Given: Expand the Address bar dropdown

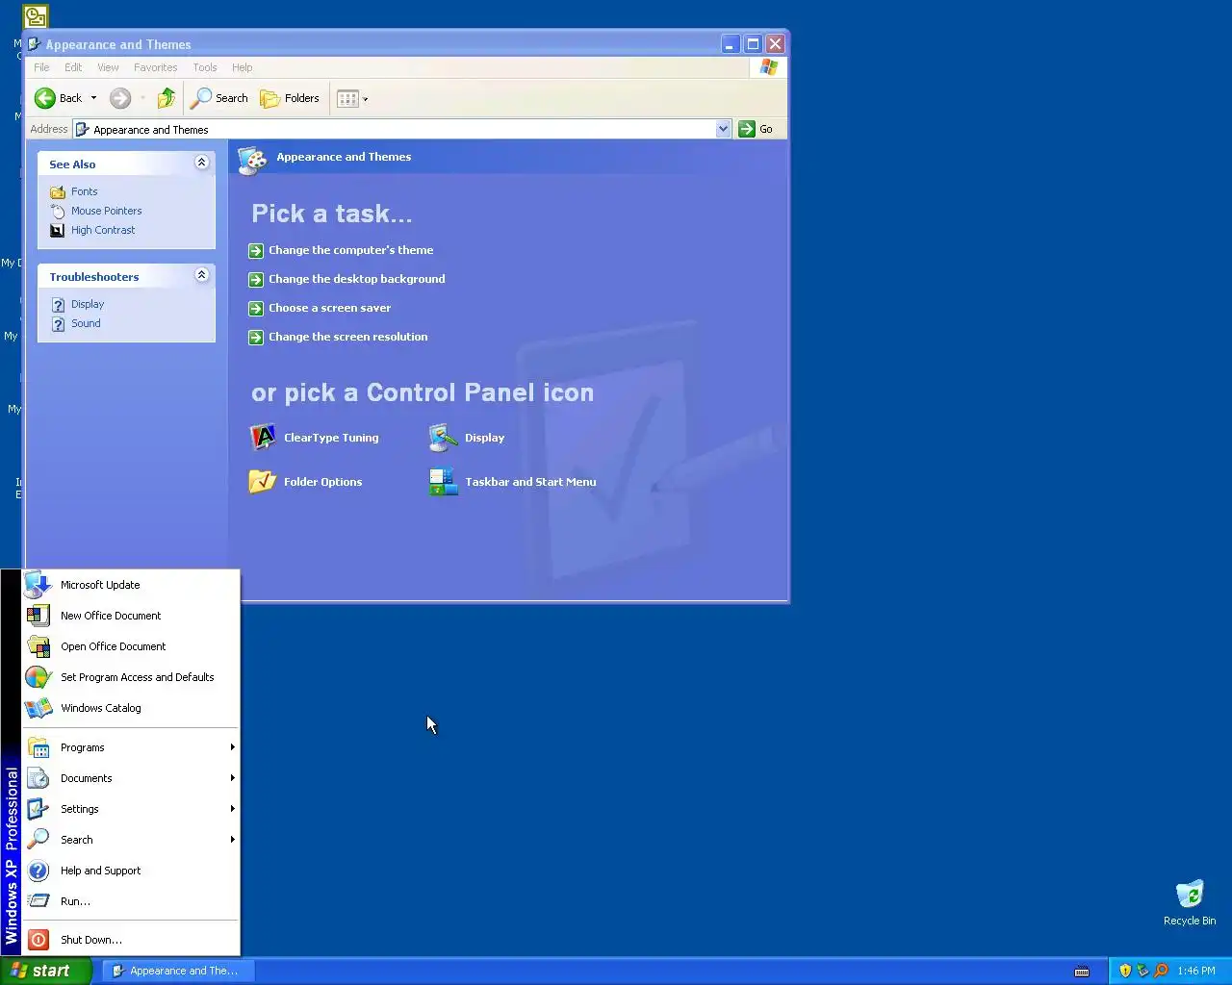Looking at the screenshot, I should [x=723, y=129].
